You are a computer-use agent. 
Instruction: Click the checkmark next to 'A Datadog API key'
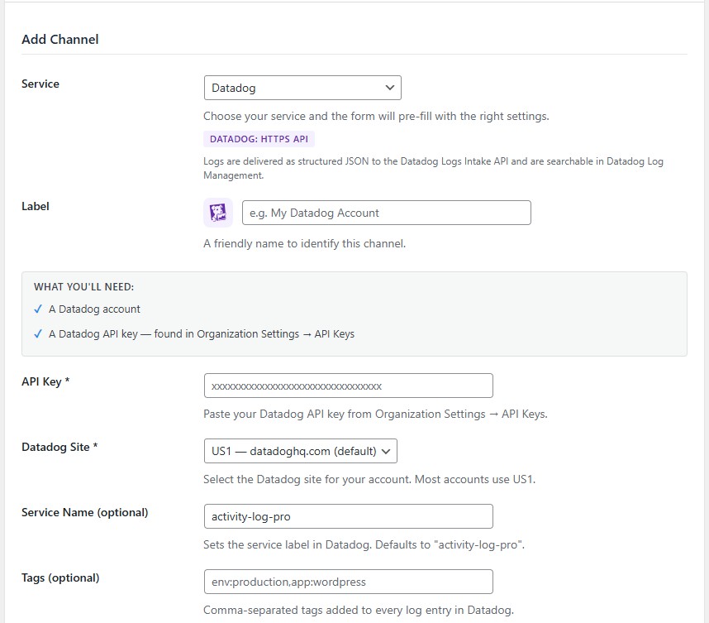tap(38, 334)
